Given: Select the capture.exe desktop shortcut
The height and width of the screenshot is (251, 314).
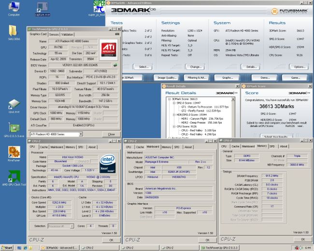Looking at the screenshot, I should tap(42, 9).
